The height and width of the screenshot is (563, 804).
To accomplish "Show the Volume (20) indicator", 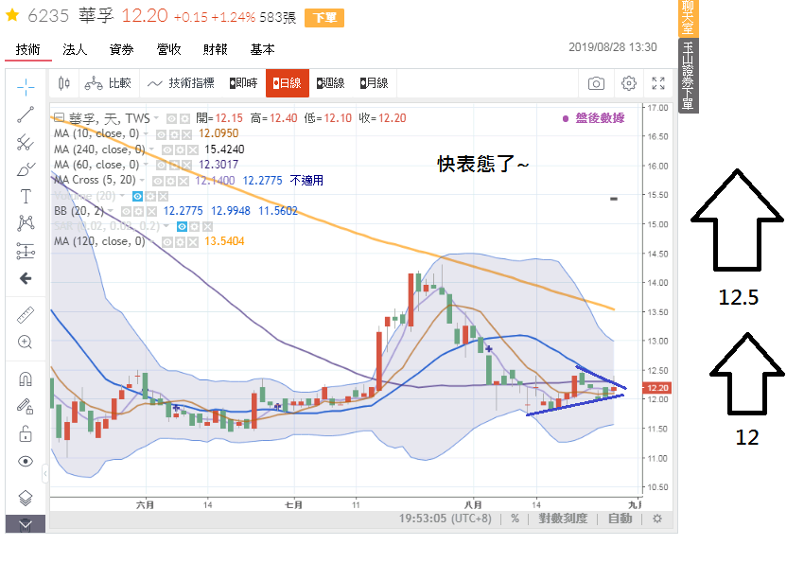I will tap(138, 195).
